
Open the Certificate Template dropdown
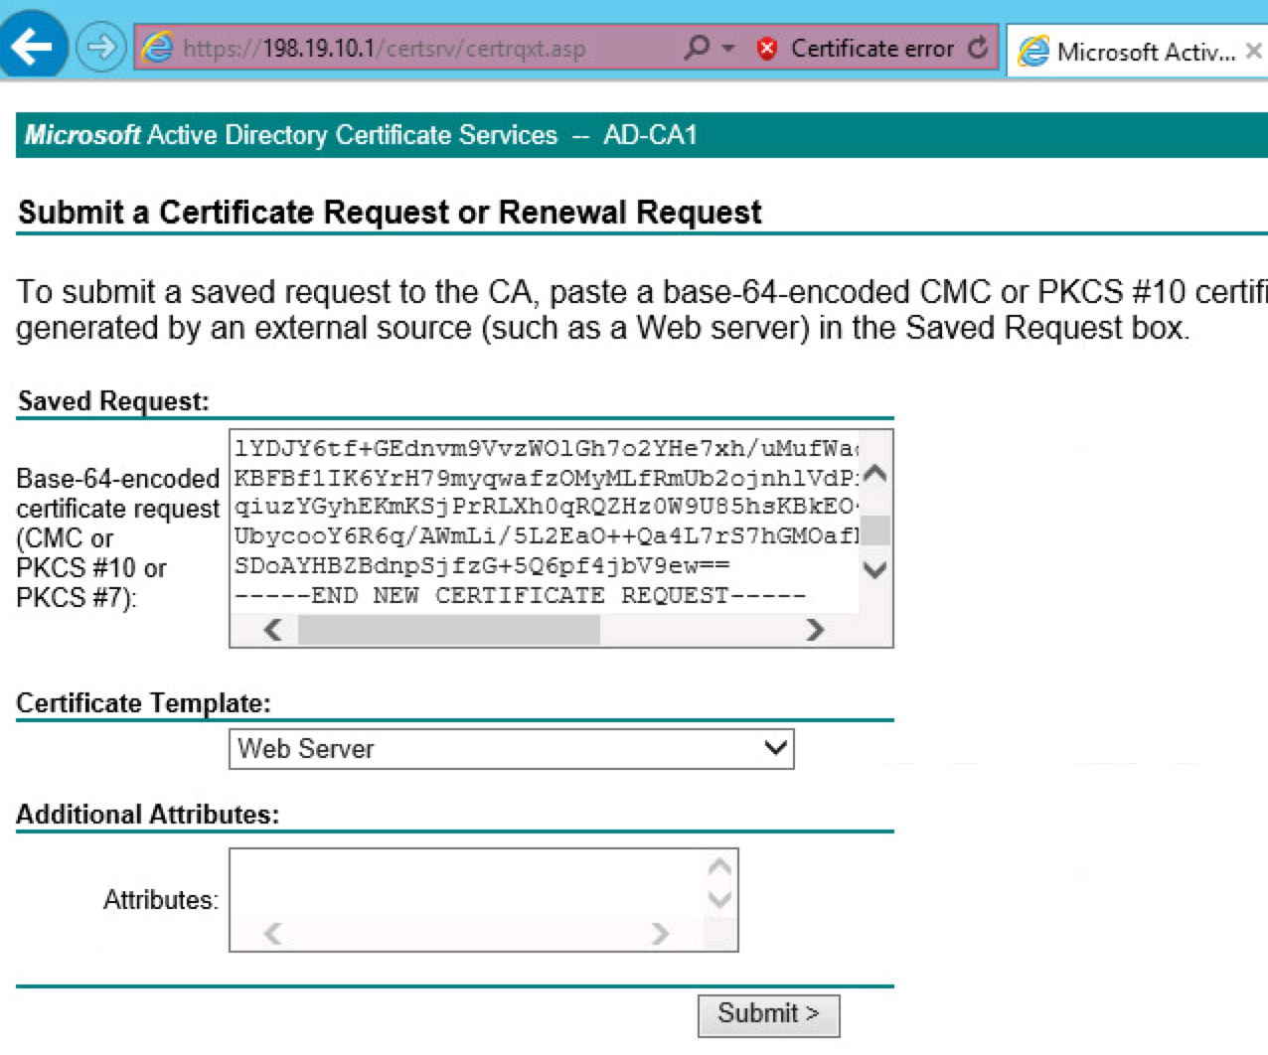(511, 748)
